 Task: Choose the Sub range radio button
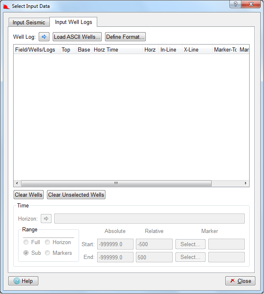pyautogui.click(x=26, y=253)
